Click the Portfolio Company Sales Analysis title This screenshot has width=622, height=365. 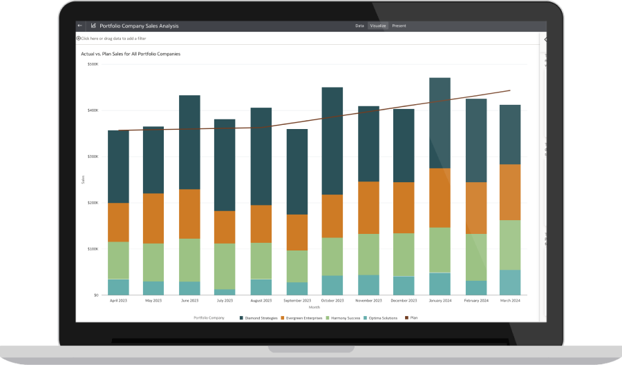[139, 26]
